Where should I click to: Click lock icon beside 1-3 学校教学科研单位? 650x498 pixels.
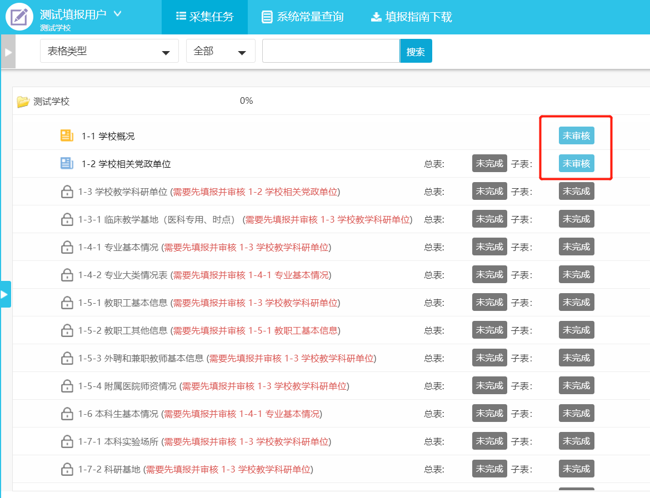coord(67,192)
